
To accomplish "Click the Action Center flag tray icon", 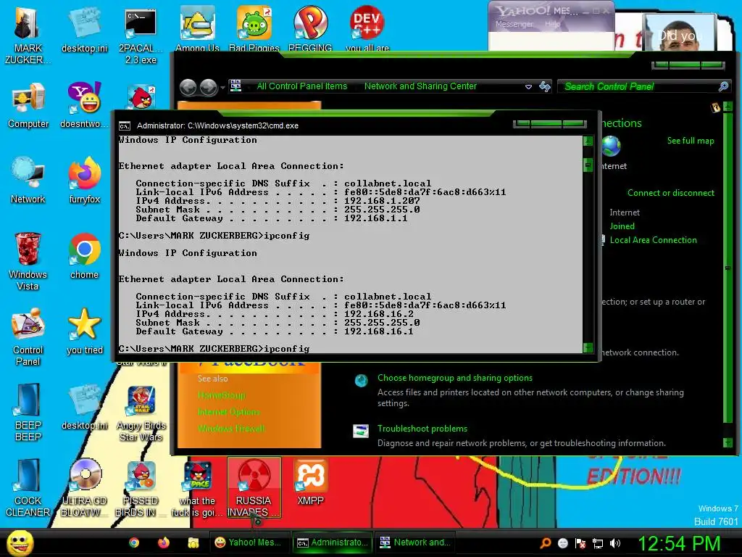I will [580, 543].
